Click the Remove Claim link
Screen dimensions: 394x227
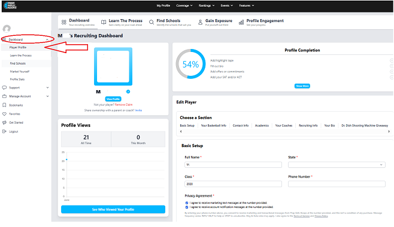[123, 105]
